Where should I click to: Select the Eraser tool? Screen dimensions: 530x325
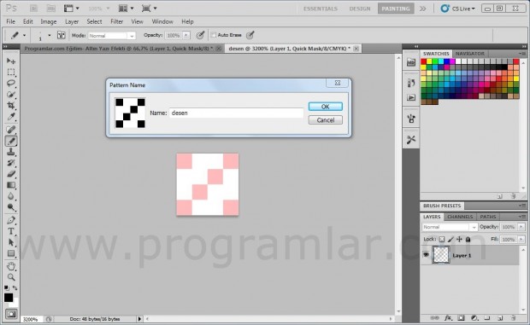click(x=11, y=174)
